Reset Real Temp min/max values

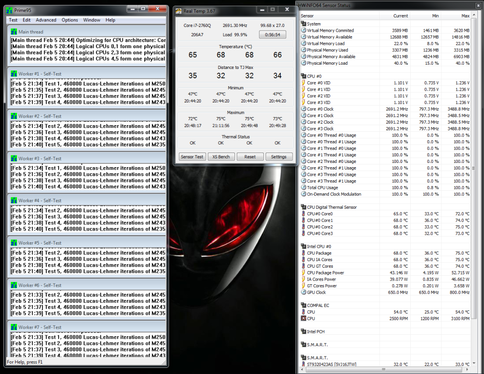(x=250, y=157)
